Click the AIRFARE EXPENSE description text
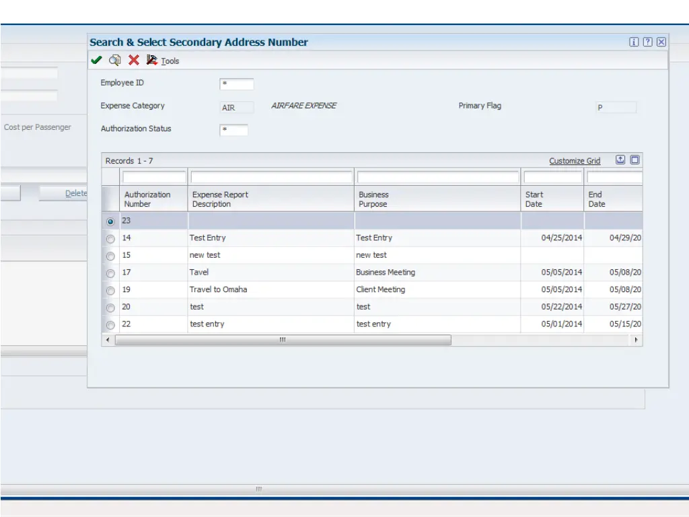The height and width of the screenshot is (517, 689). point(303,106)
